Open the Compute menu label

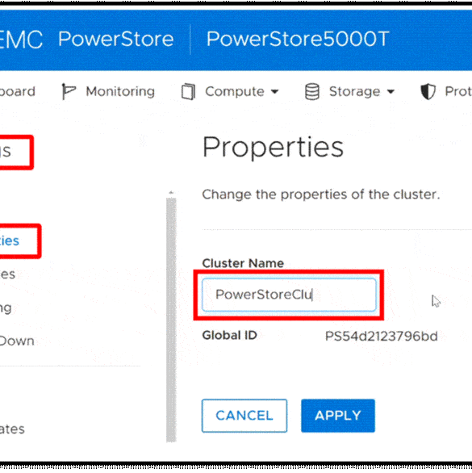[x=235, y=91]
